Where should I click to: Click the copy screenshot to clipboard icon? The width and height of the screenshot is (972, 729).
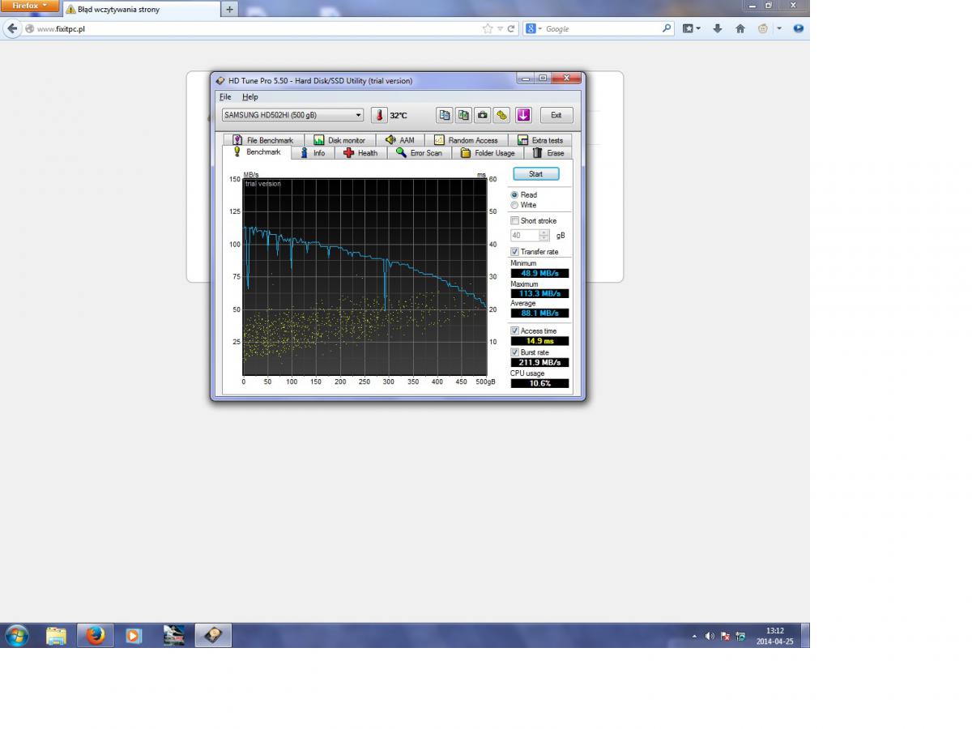point(463,115)
